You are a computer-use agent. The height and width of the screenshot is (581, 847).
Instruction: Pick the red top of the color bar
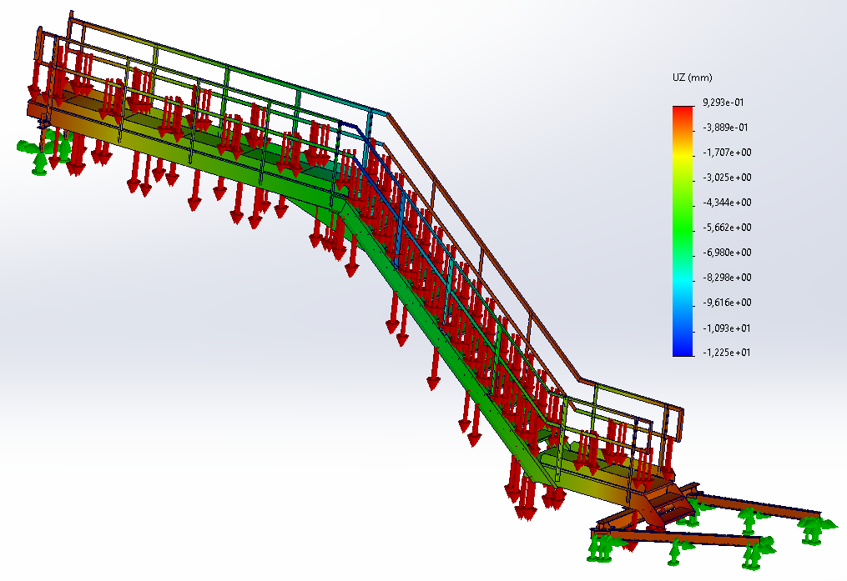tap(683, 110)
